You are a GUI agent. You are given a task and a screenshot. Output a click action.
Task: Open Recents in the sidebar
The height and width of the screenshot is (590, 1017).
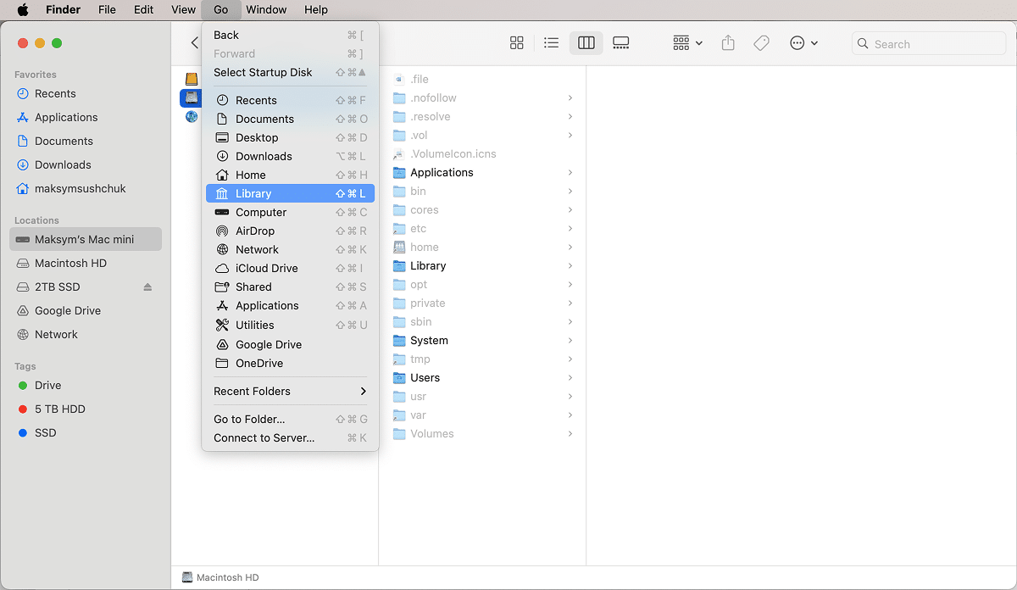(x=85, y=93)
